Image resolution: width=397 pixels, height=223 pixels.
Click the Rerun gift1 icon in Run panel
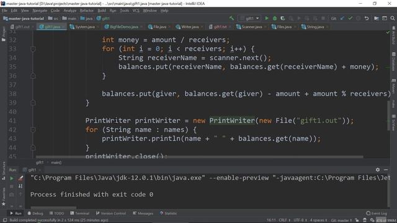tap(12, 178)
